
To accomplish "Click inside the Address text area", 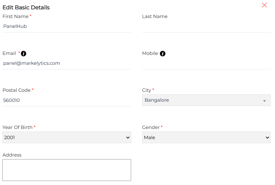I will 67,170.
